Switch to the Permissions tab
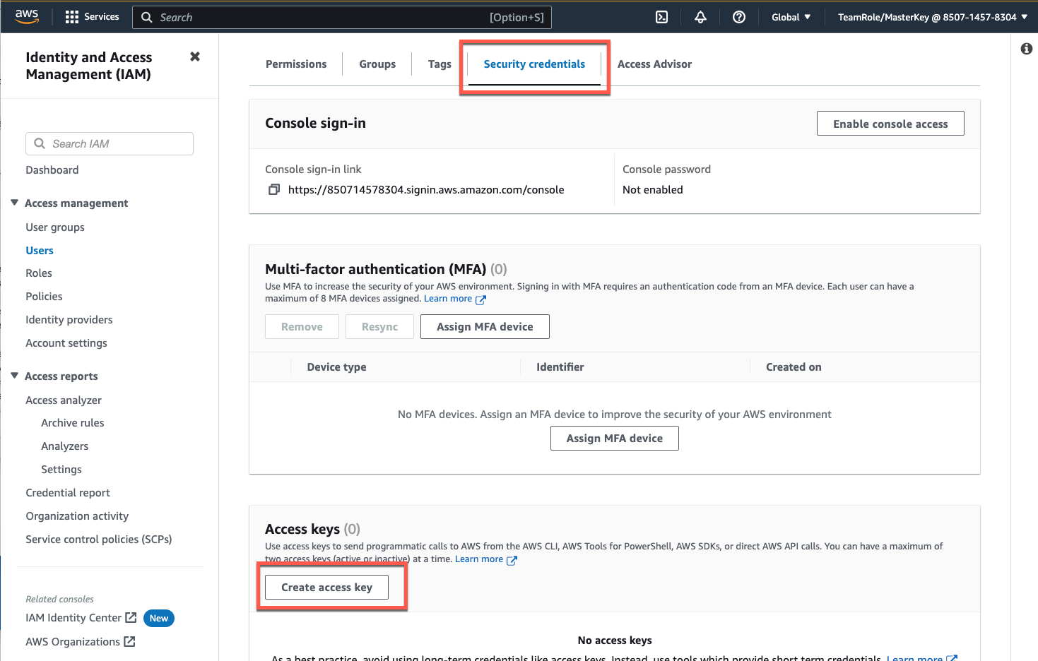 (x=296, y=64)
